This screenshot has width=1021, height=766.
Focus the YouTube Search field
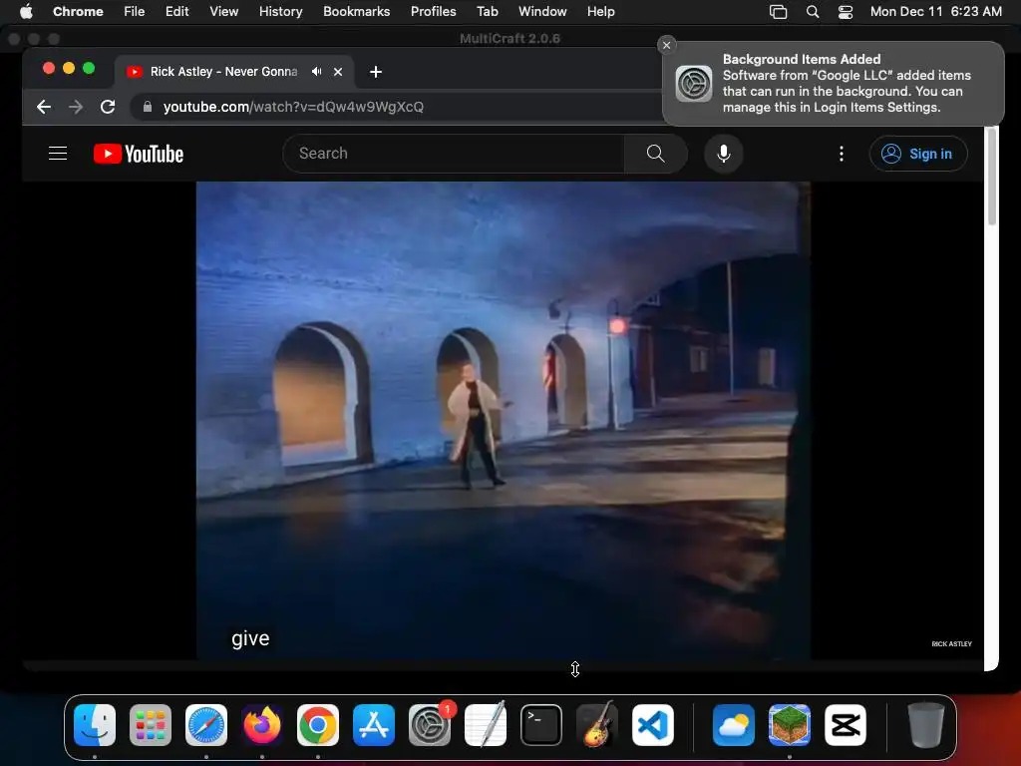[454, 154]
